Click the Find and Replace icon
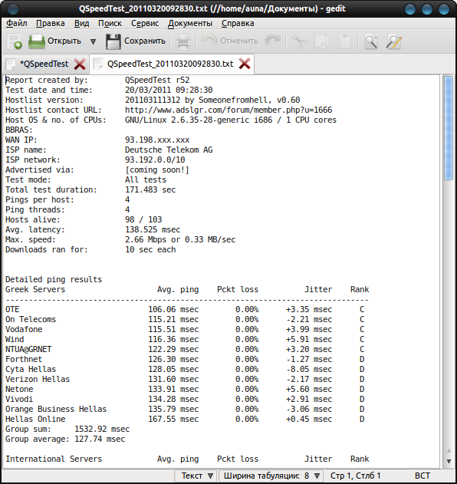This screenshot has height=484, width=457. (394, 41)
